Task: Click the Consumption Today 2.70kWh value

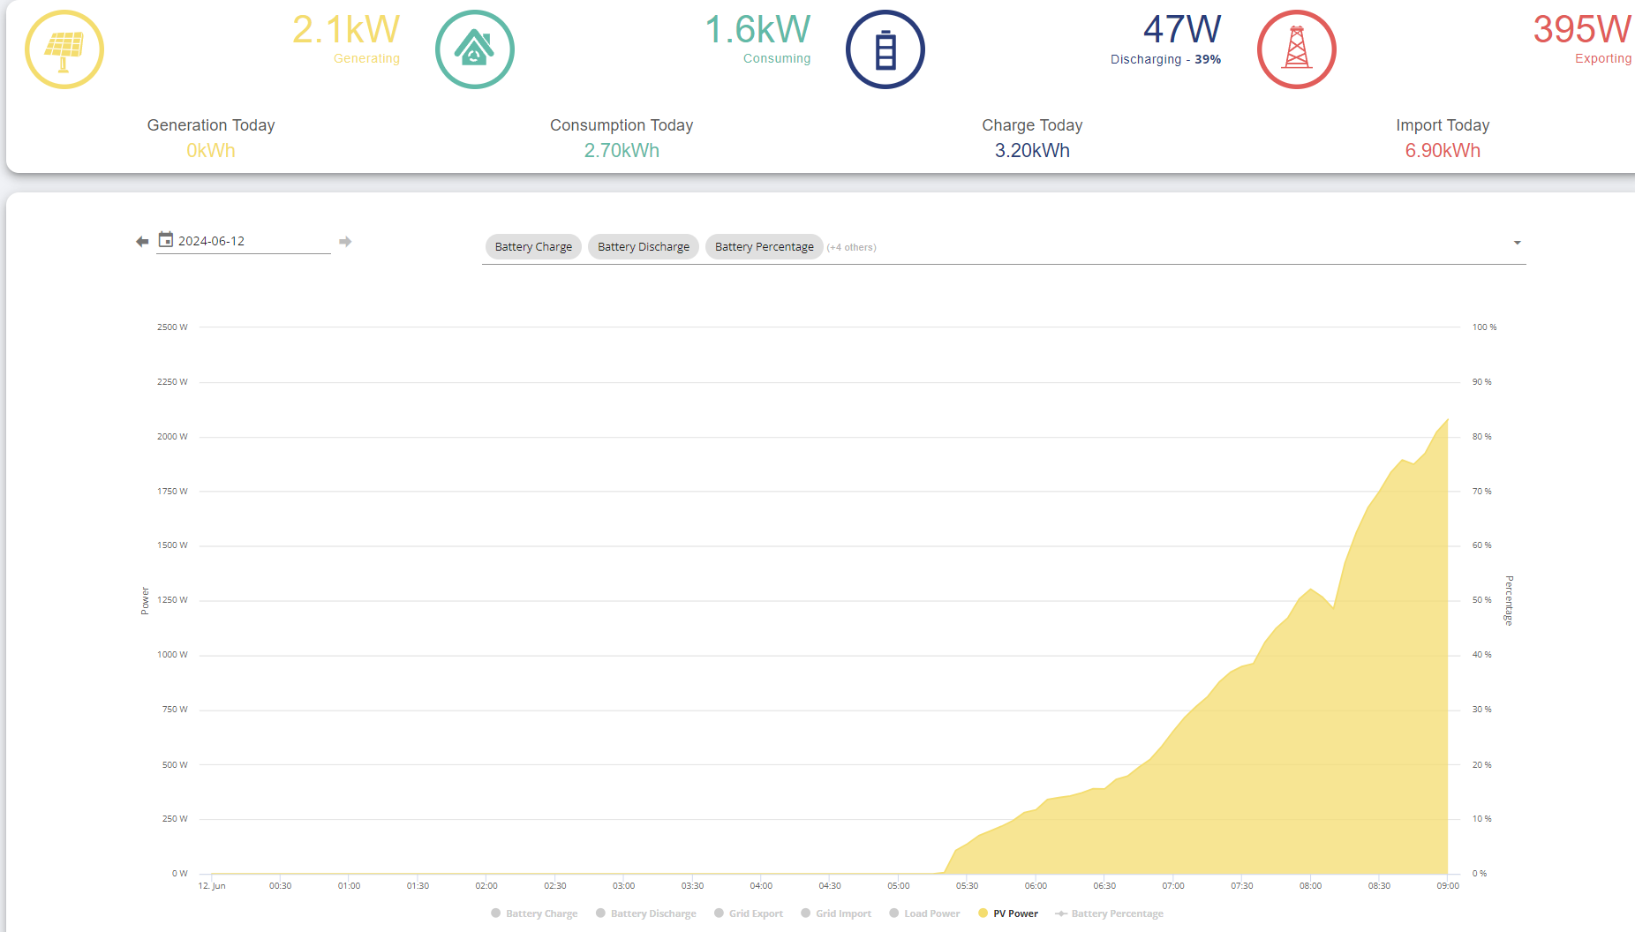Action: 622,151
